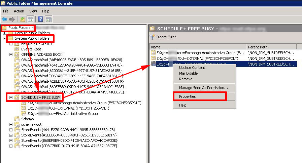Select Exchange Administrative Group list row name
This screenshot has width=302, height=163.
(x=200, y=53)
